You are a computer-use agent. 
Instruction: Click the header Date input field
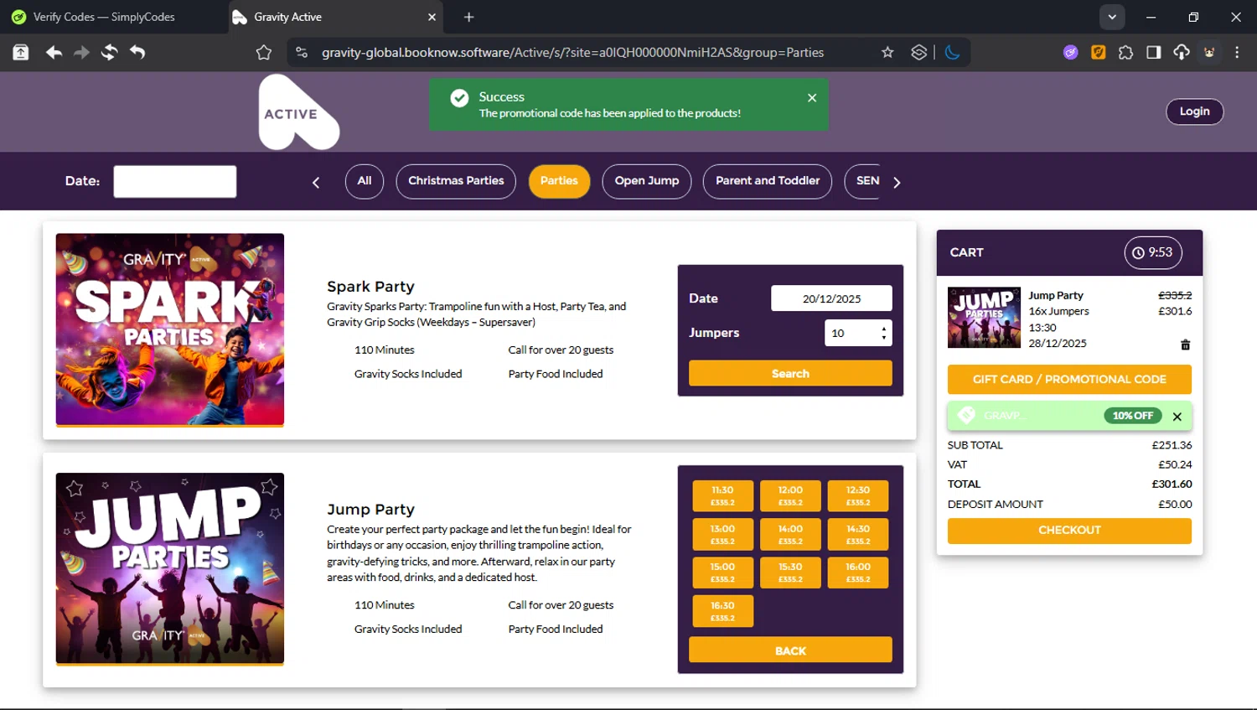click(x=175, y=181)
